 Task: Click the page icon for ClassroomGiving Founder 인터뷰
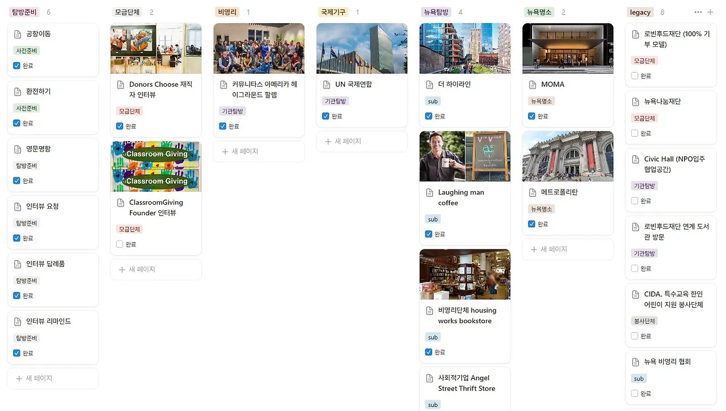point(120,202)
